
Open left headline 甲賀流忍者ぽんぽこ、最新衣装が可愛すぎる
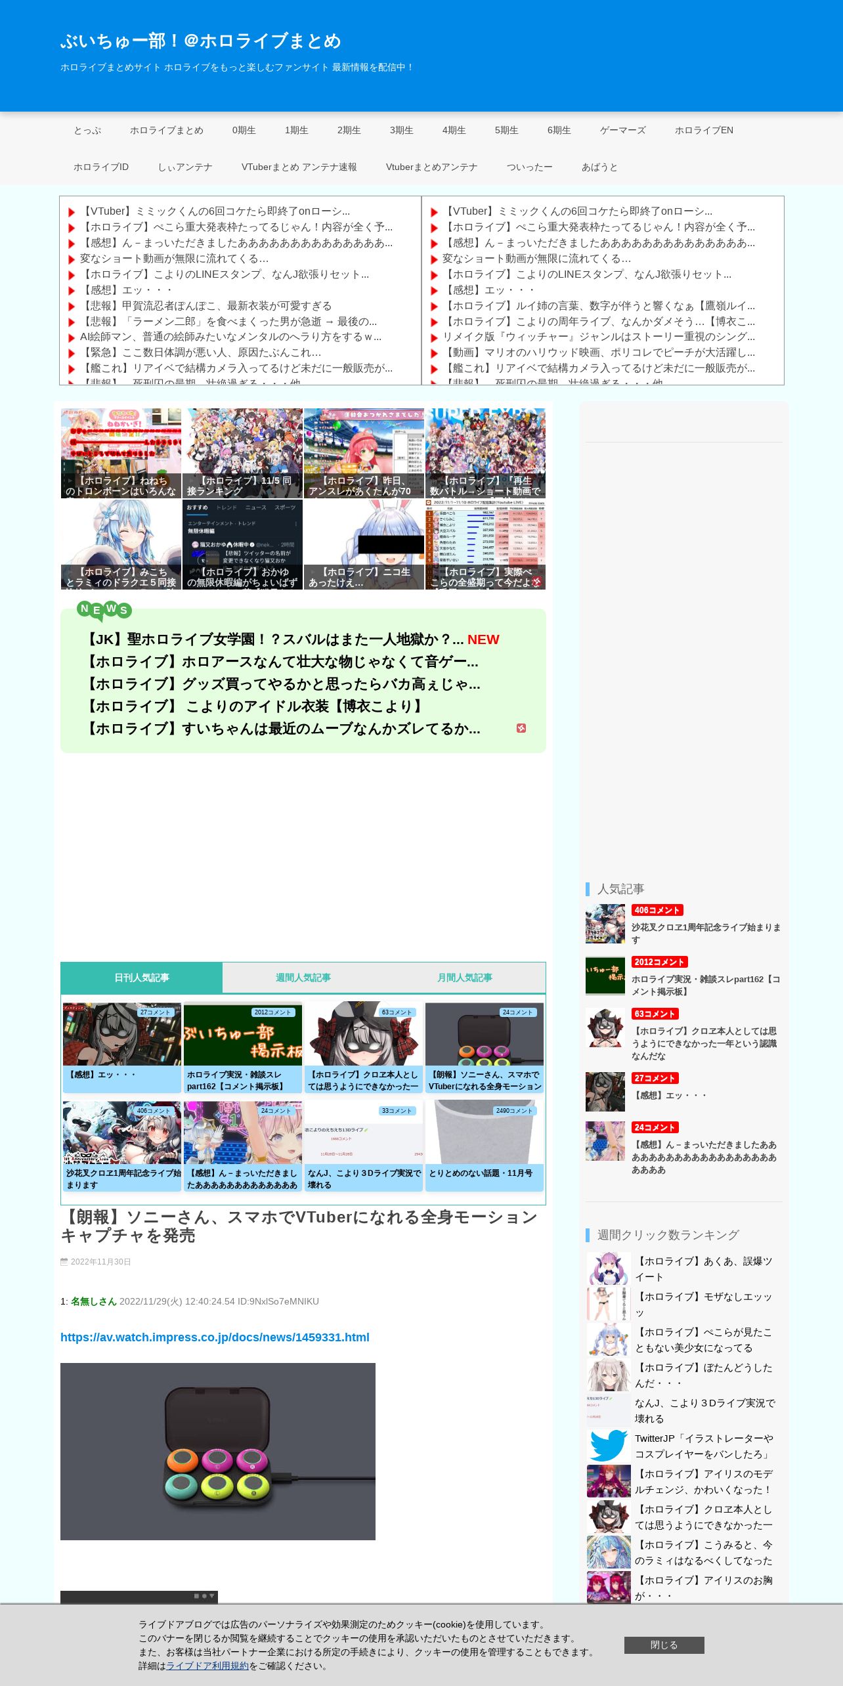pos(205,306)
